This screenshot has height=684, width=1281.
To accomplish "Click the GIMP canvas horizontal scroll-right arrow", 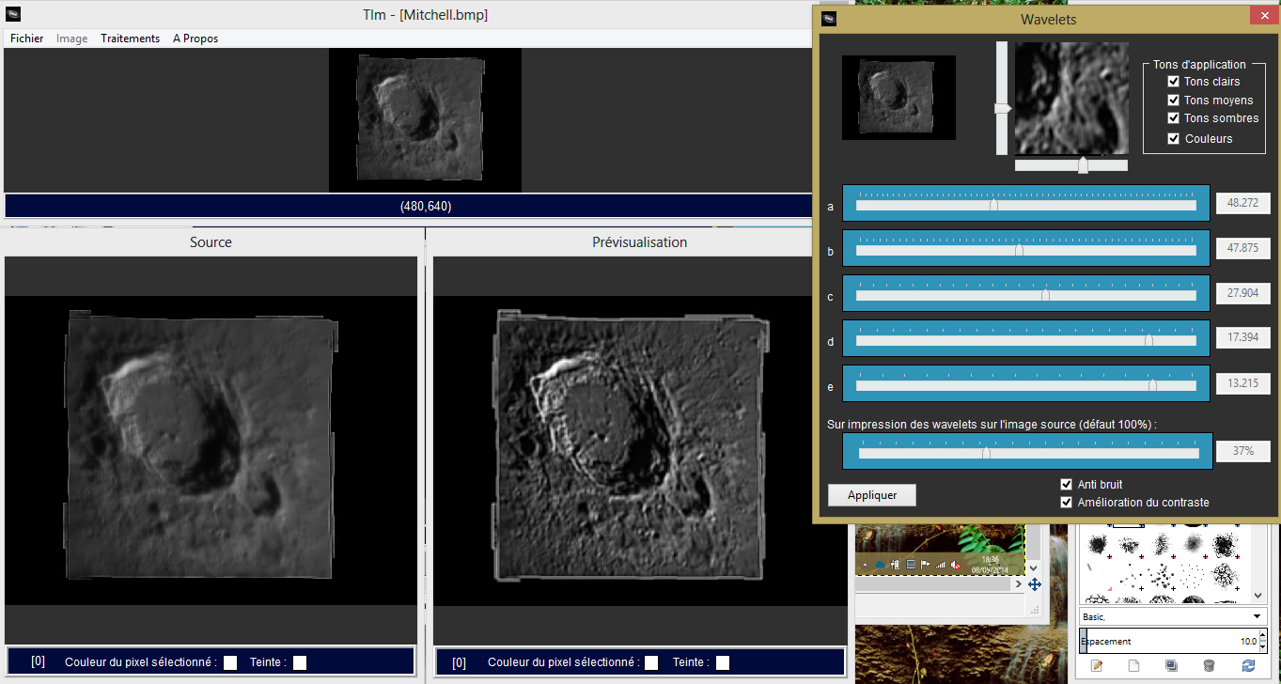I will click(x=1020, y=584).
